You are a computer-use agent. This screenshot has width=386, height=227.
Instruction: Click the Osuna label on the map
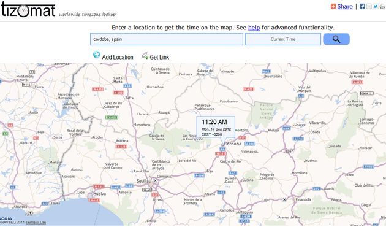210,194
